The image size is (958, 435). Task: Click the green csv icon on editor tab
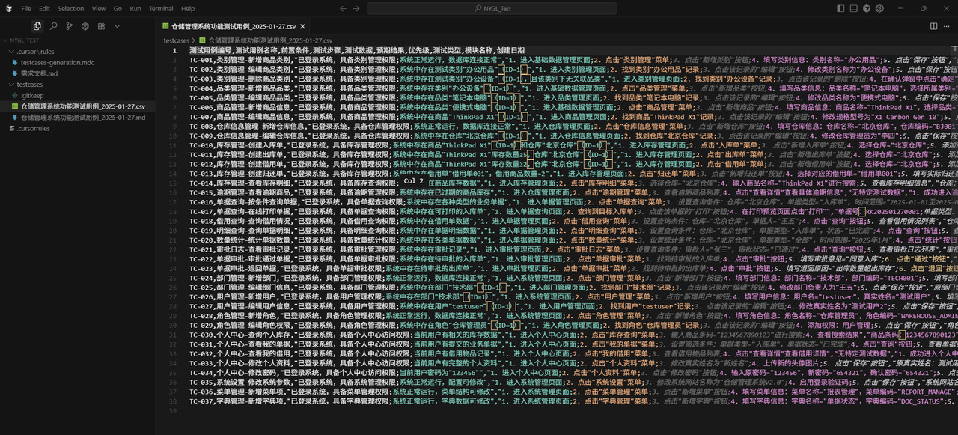coord(166,26)
